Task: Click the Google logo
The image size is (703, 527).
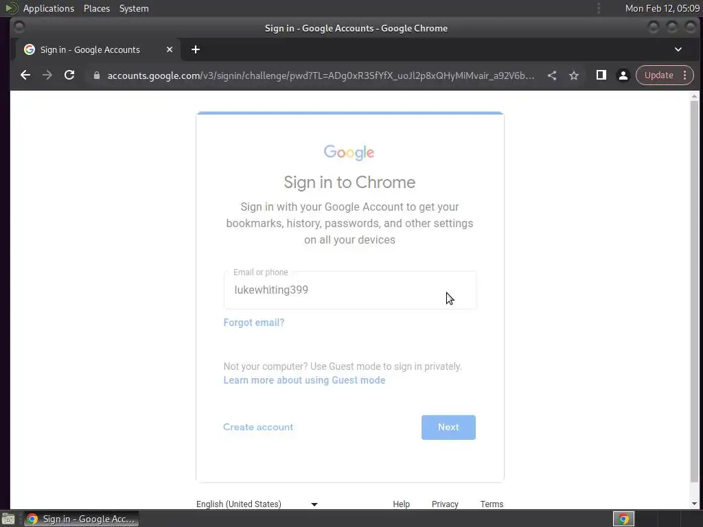Action: point(349,152)
